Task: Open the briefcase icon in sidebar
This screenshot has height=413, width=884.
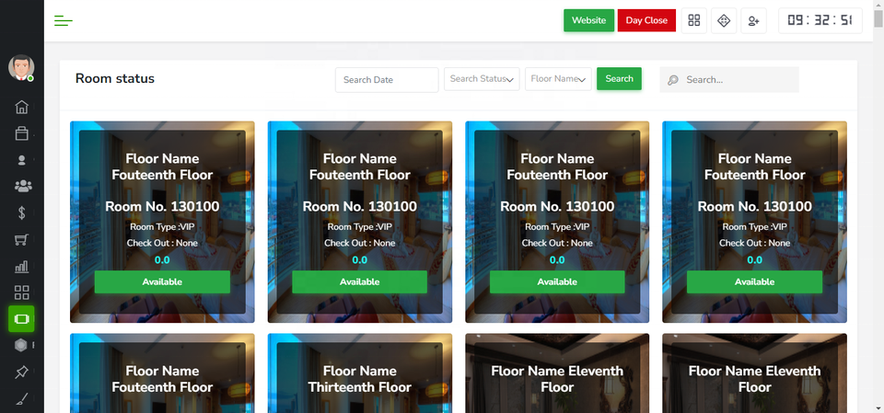Action: (x=21, y=133)
